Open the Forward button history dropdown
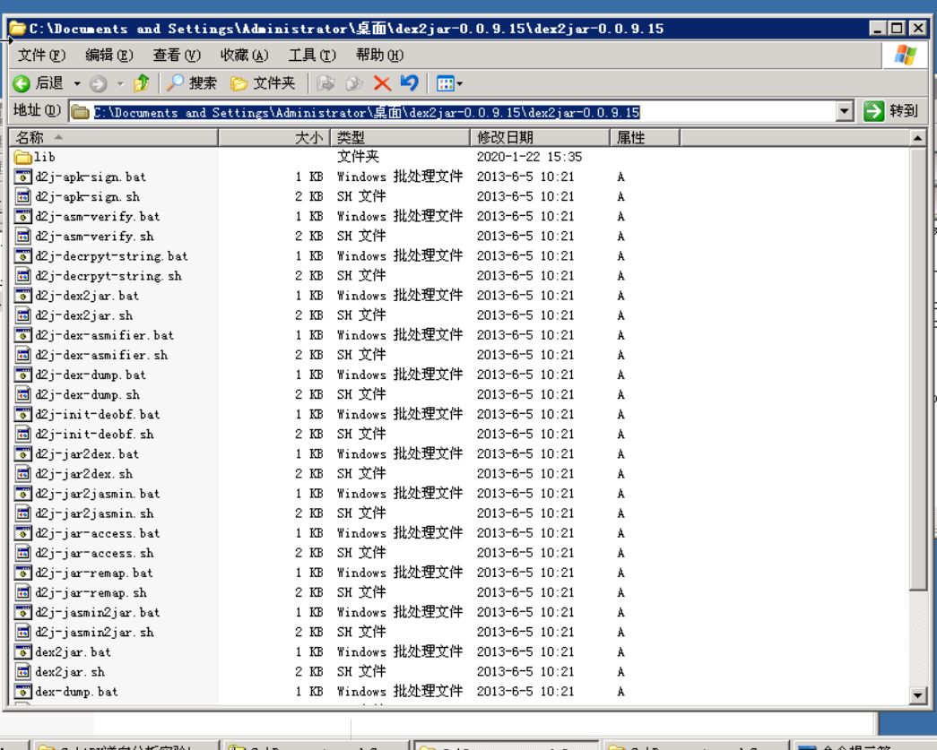 click(120, 83)
